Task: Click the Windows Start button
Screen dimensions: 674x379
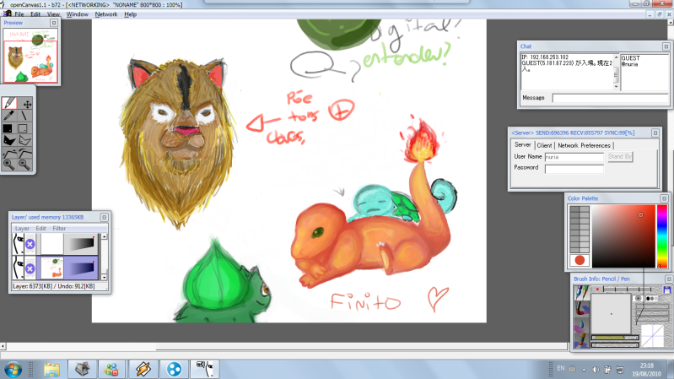Action: (x=13, y=369)
